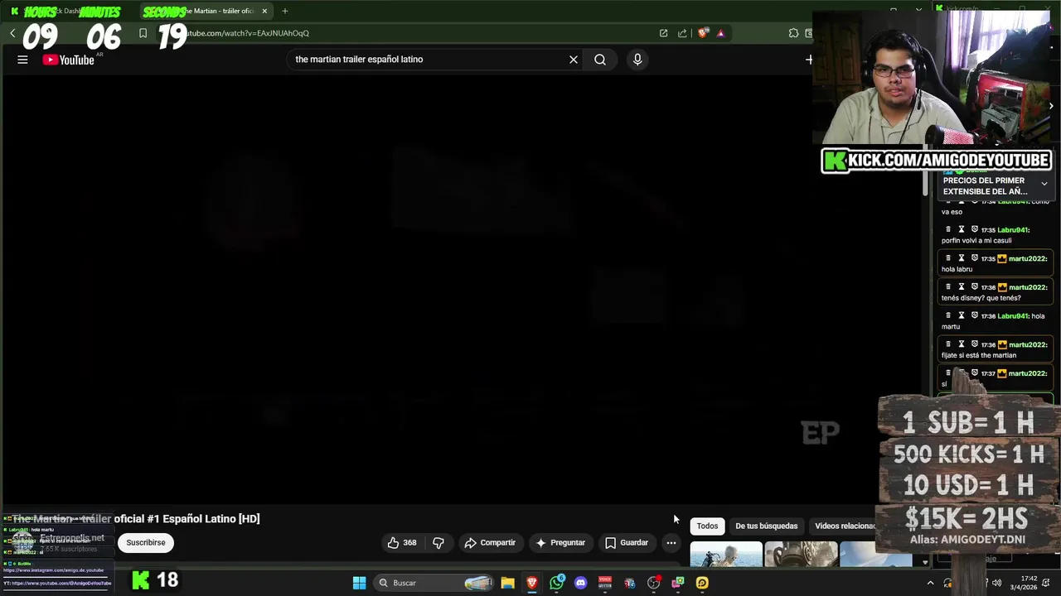Save video with the Guardar button

click(627, 543)
